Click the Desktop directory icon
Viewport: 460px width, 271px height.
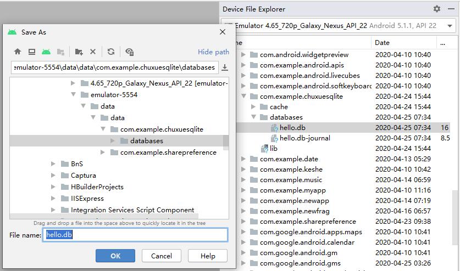pyautogui.click(x=32, y=52)
